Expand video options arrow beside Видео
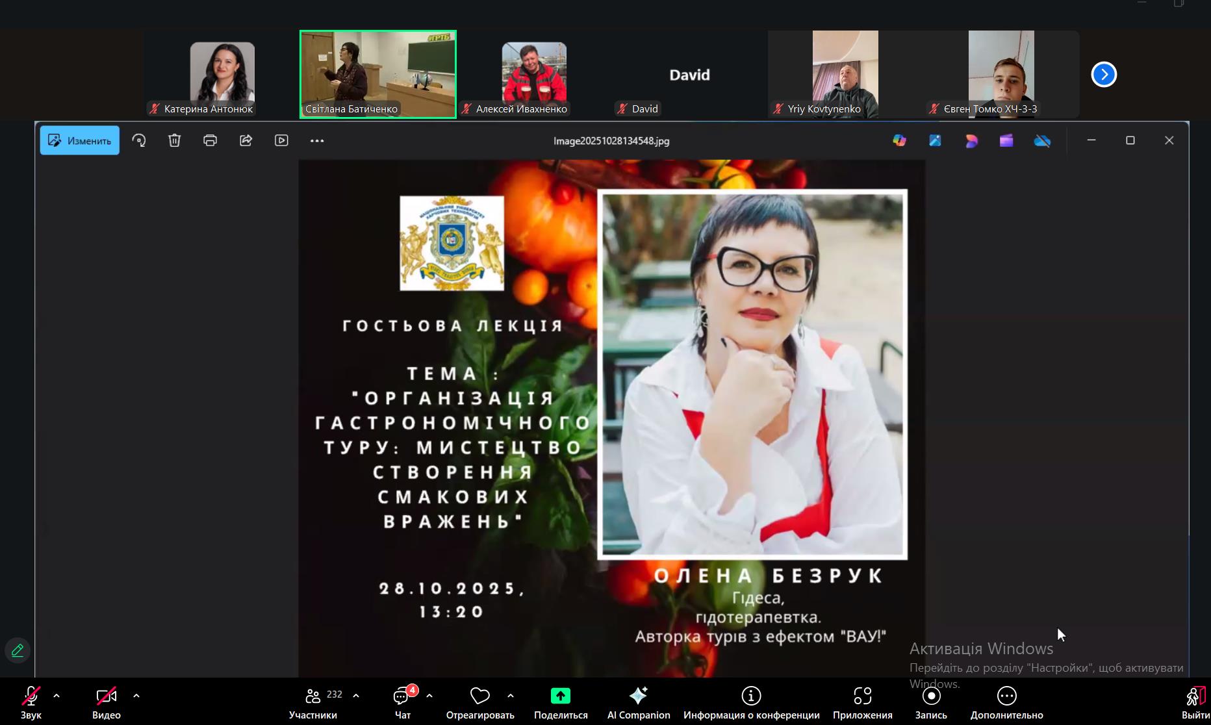1211x725 pixels. tap(136, 696)
